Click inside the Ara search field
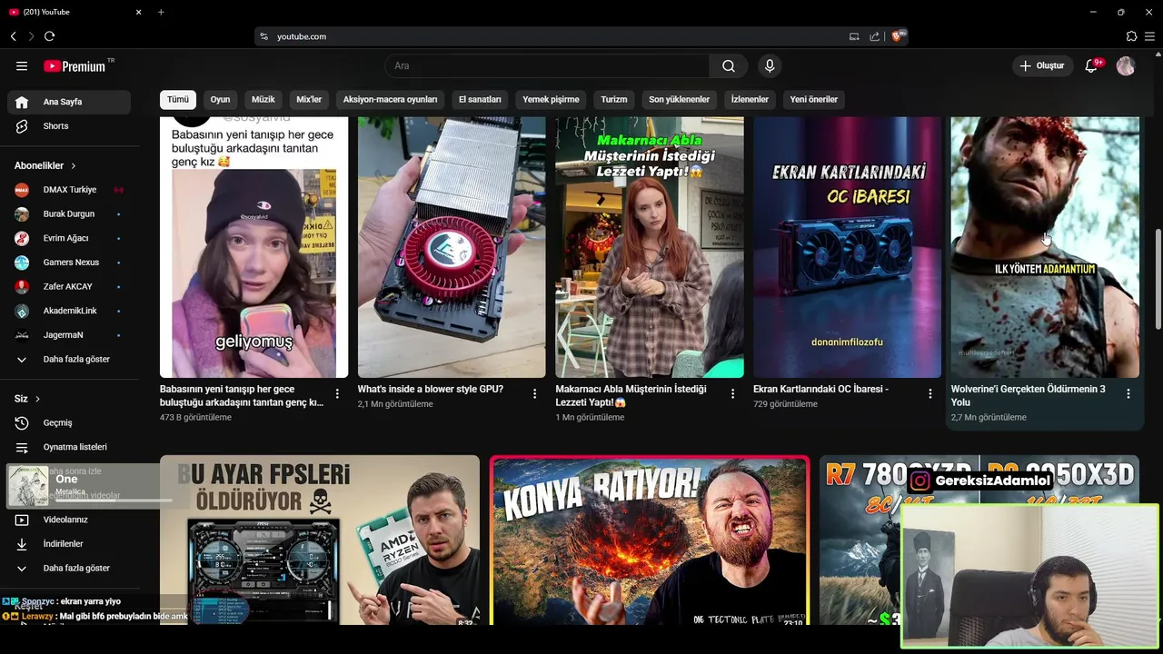The image size is (1163, 654). tap(547, 66)
